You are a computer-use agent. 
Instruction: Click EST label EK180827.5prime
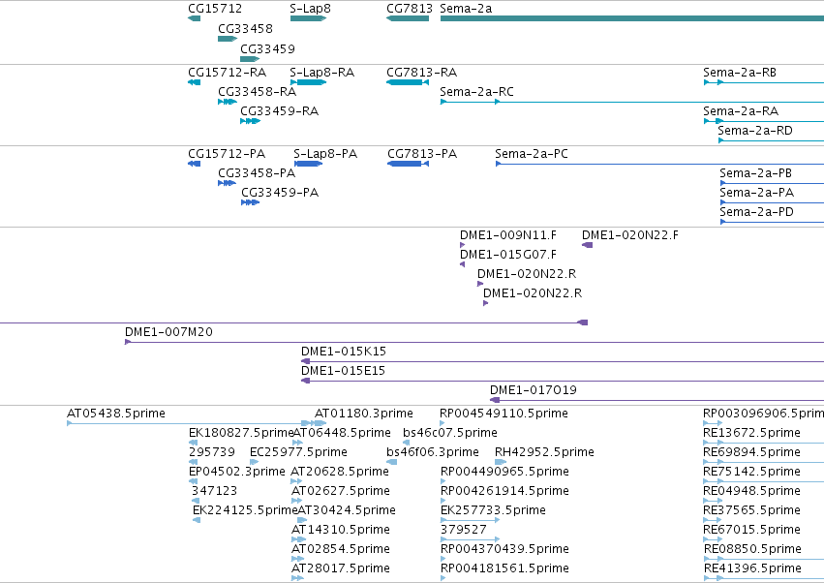(x=241, y=433)
